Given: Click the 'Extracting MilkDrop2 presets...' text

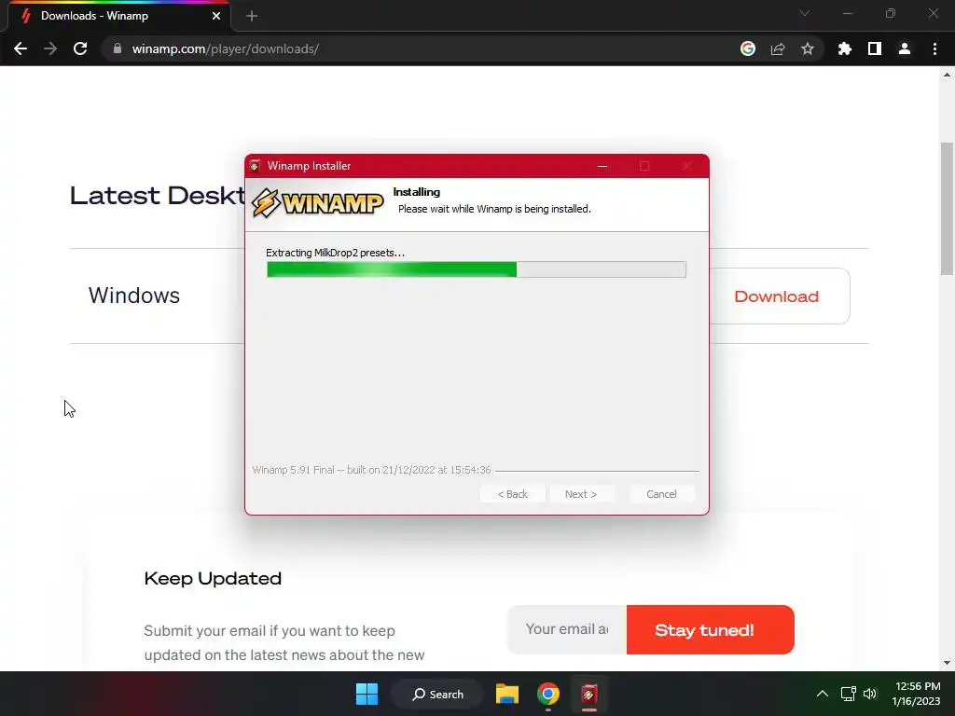Looking at the screenshot, I should pyautogui.click(x=335, y=253).
